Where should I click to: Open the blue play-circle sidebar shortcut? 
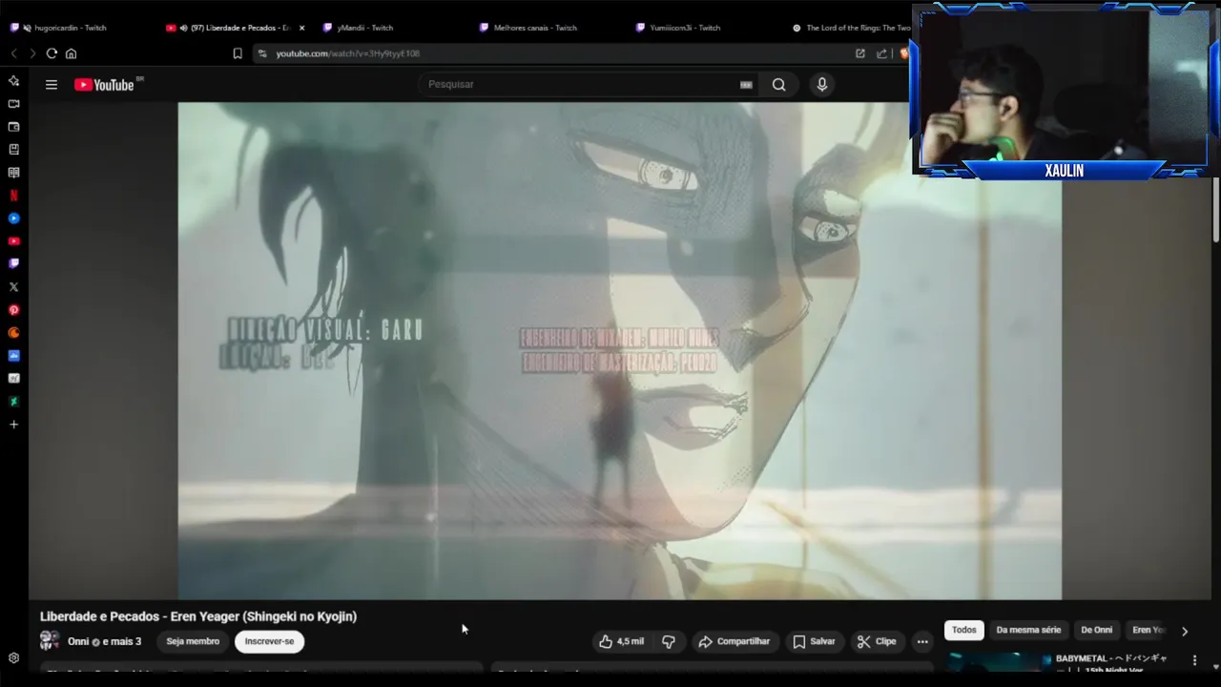(x=13, y=219)
